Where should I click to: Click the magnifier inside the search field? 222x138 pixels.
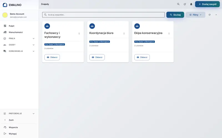(46, 15)
